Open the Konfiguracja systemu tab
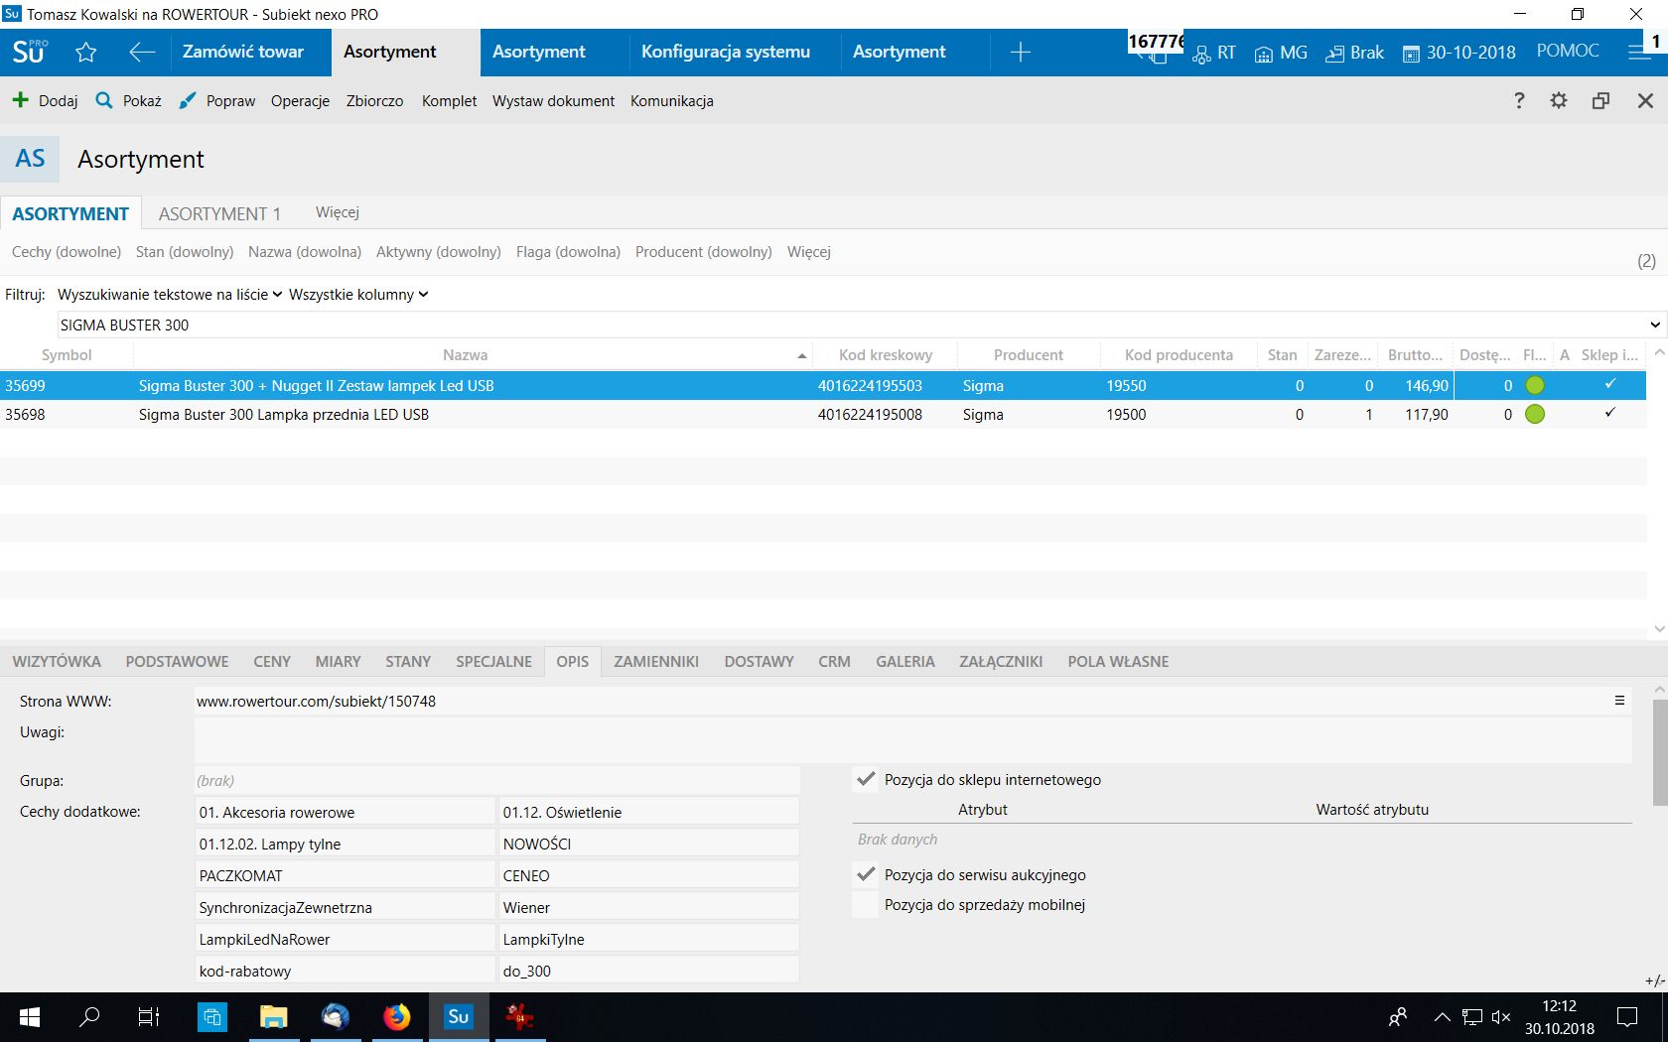 point(725,53)
